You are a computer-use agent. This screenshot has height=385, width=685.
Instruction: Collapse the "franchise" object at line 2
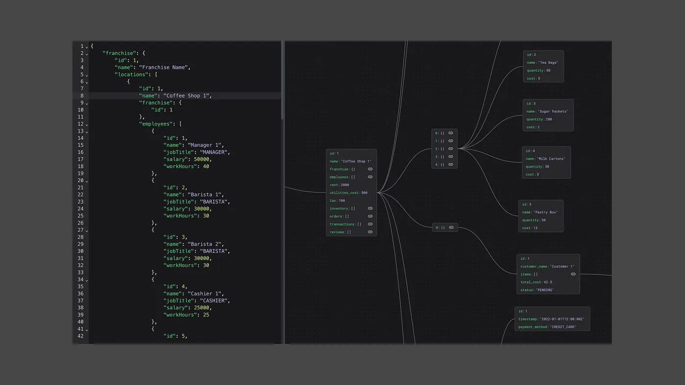(x=87, y=54)
